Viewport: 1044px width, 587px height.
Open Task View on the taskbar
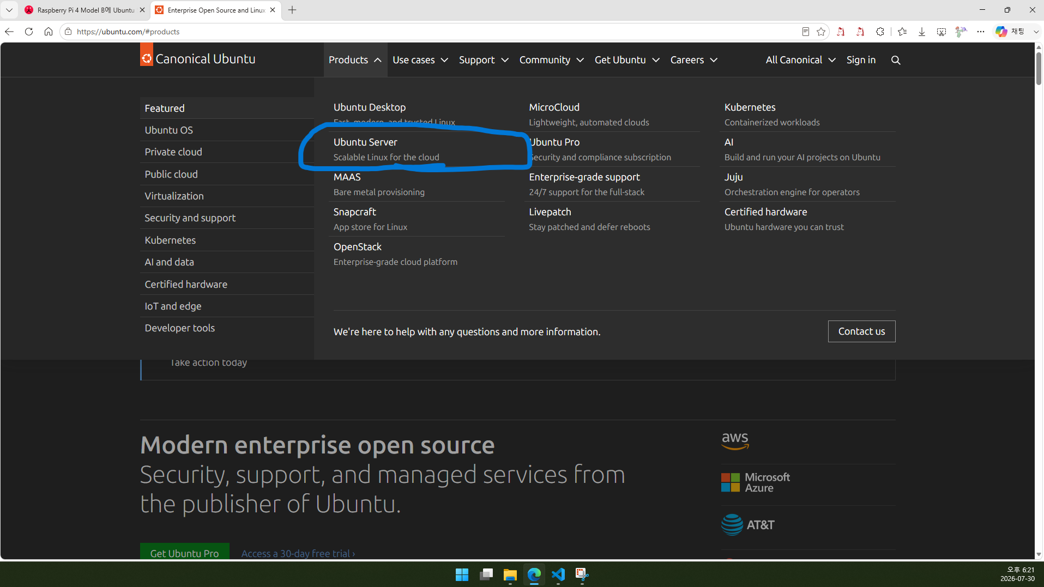click(486, 574)
